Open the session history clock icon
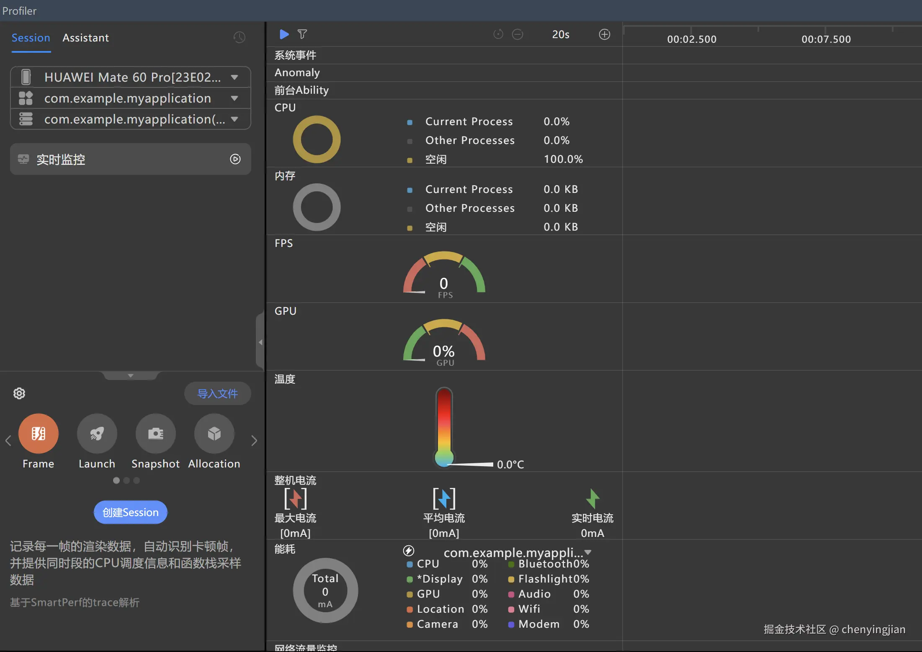The image size is (922, 652). [x=239, y=37]
